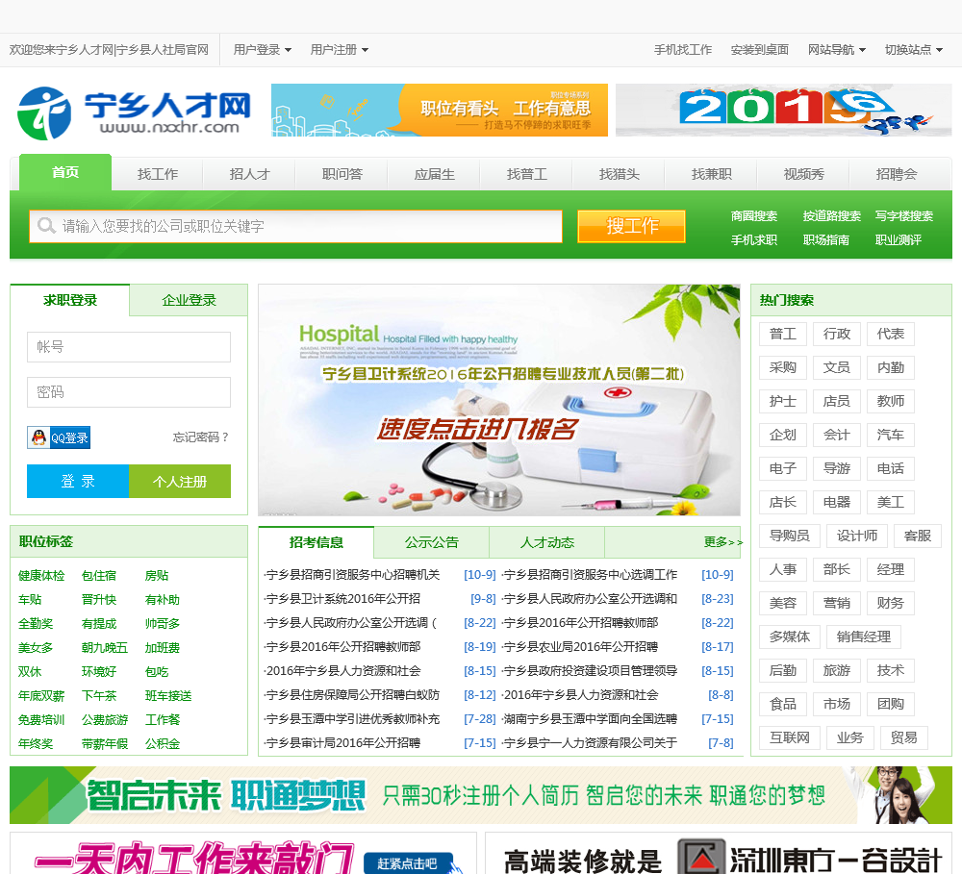Click the 深圳东方一谷设计 ad banner
The width and height of the screenshot is (962, 874).
(719, 853)
